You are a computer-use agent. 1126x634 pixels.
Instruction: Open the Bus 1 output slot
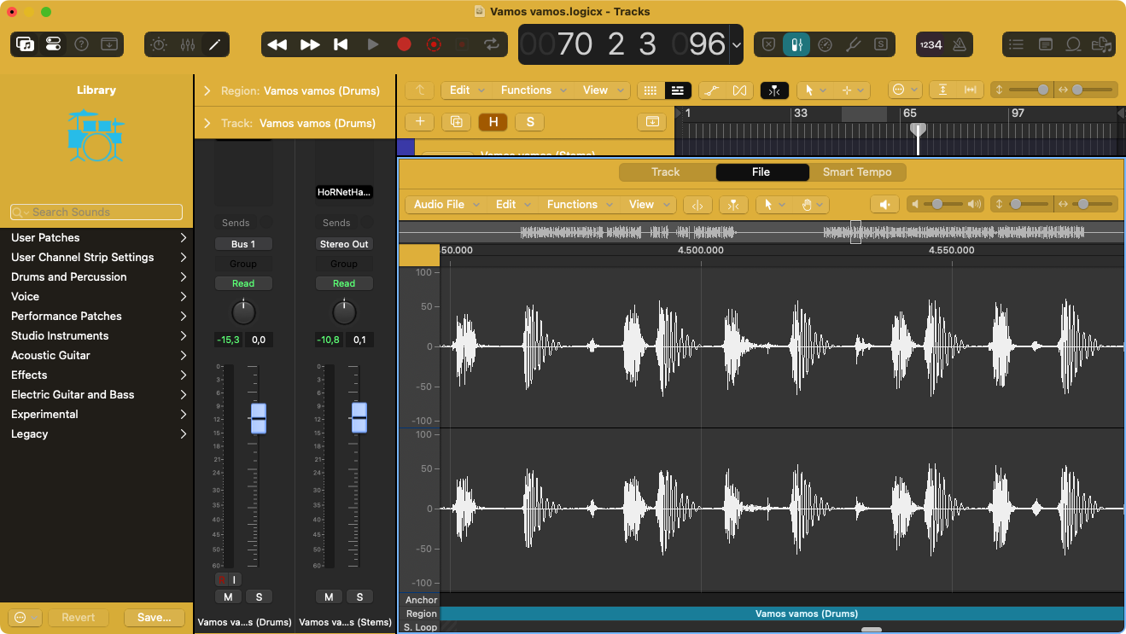click(x=243, y=244)
